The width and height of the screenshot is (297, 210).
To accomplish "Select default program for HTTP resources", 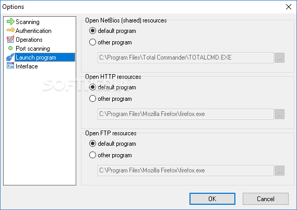I will point(112,87).
